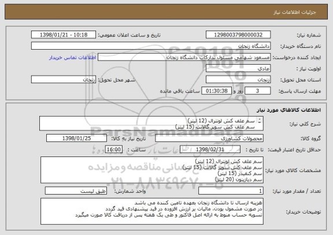The image size is (333, 235).
Task: Click the ایجاد کننده درخواست field
Action: coord(184,57)
